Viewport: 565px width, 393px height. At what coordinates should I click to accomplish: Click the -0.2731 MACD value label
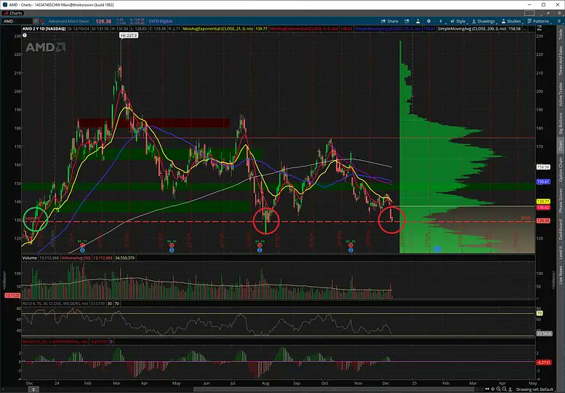click(x=543, y=362)
